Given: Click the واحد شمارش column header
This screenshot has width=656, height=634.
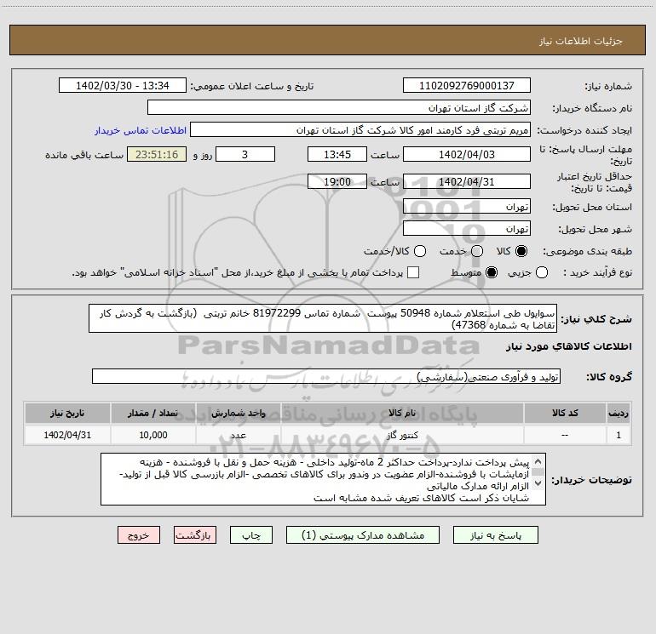Looking at the screenshot, I should click(x=238, y=413).
